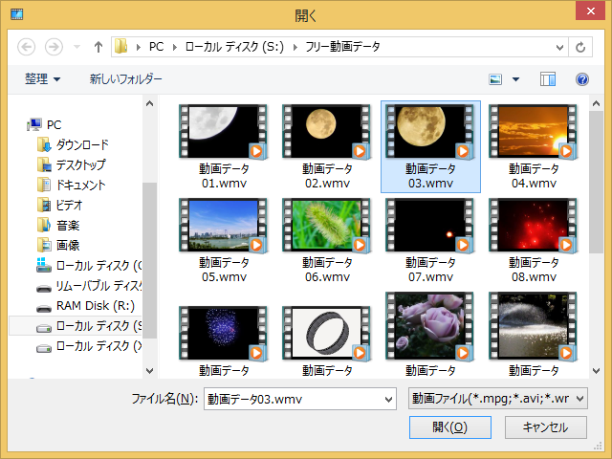Open the 整理 dropdown menu
The height and width of the screenshot is (459, 612).
pyautogui.click(x=42, y=78)
